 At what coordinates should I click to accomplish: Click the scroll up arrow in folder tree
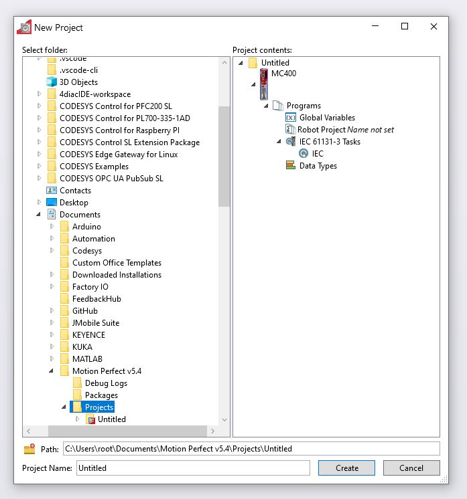coord(224,63)
